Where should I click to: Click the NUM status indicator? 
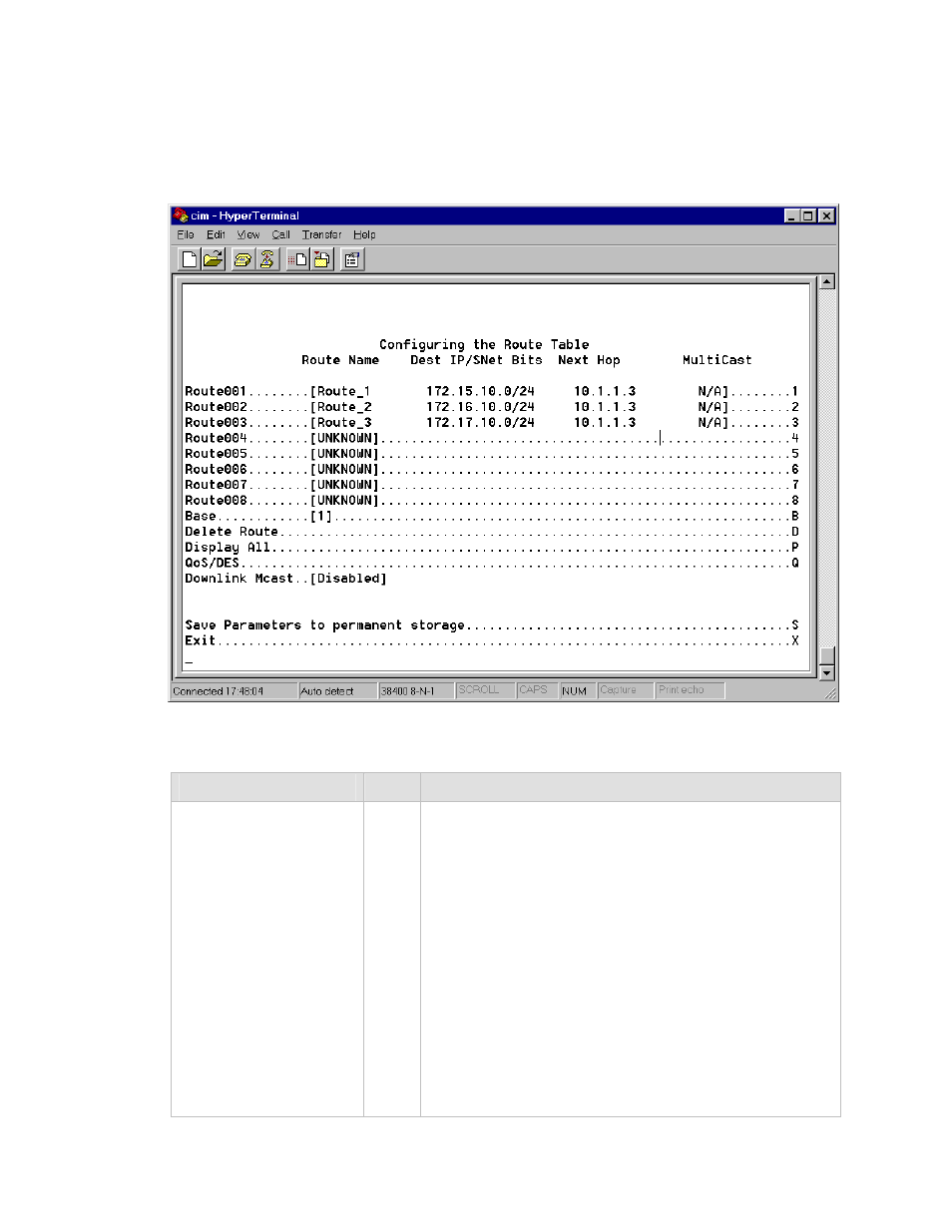[x=577, y=691]
